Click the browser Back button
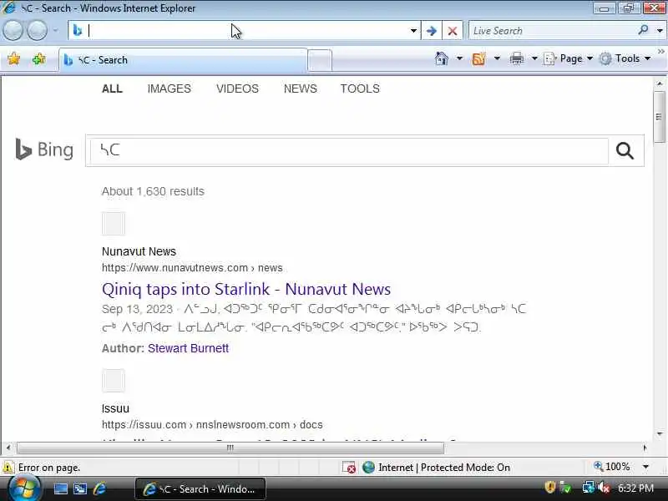Image resolution: width=668 pixels, height=501 pixels. (13, 31)
